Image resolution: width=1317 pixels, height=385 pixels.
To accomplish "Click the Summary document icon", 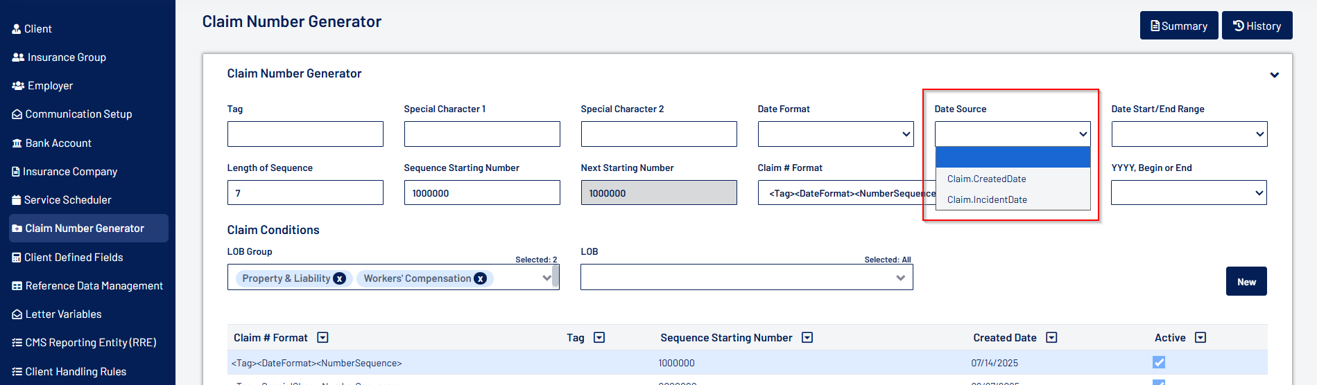I will [1155, 26].
